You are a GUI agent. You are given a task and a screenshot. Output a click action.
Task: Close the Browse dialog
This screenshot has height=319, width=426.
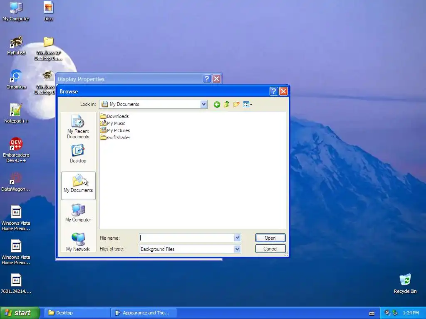pos(283,91)
